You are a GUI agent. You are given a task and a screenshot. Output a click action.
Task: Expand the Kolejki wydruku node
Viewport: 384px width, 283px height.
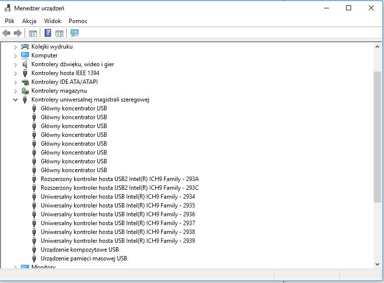15,47
